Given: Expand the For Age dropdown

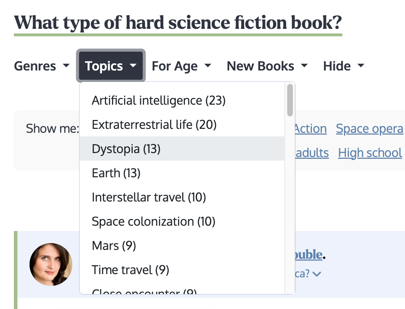Looking at the screenshot, I should tap(181, 66).
